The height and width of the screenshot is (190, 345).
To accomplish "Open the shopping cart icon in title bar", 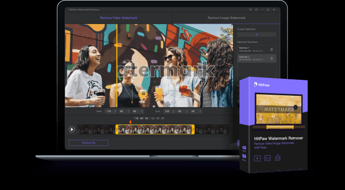I will 251,10.
